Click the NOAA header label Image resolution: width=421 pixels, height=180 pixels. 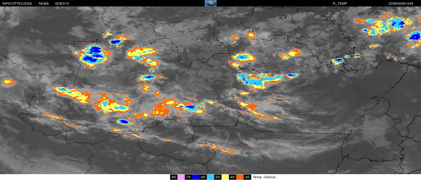click(x=44, y=4)
